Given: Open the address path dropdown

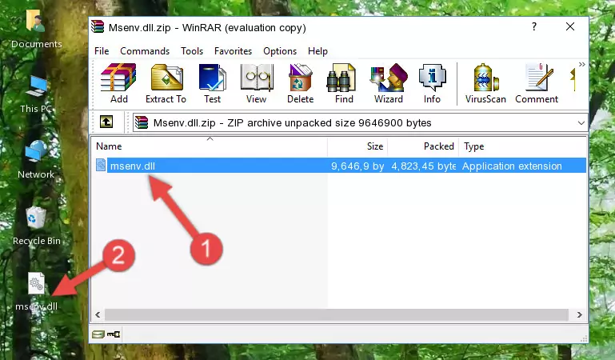Looking at the screenshot, I should tap(581, 122).
